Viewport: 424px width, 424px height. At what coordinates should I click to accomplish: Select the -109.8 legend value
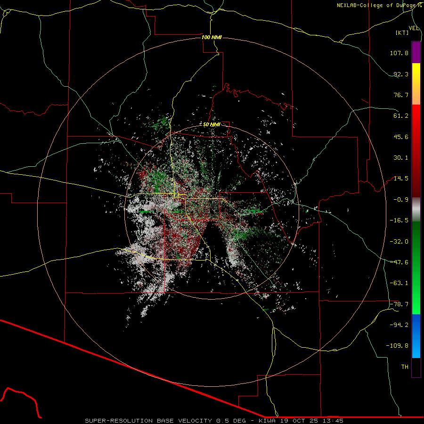(397, 346)
